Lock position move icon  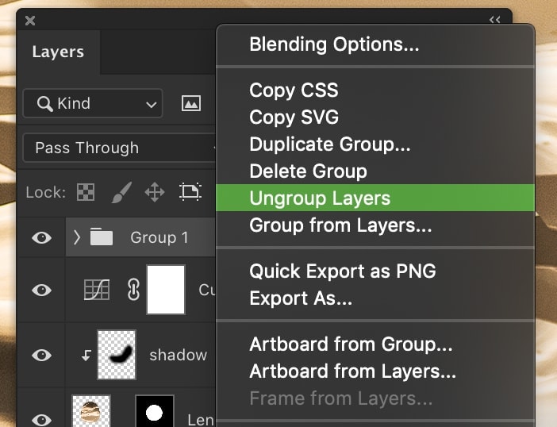(x=155, y=192)
